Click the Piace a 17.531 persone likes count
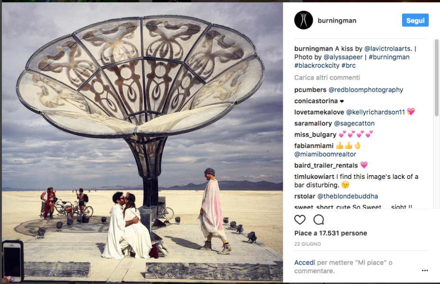The height and width of the screenshot is (284, 440). coord(330,233)
